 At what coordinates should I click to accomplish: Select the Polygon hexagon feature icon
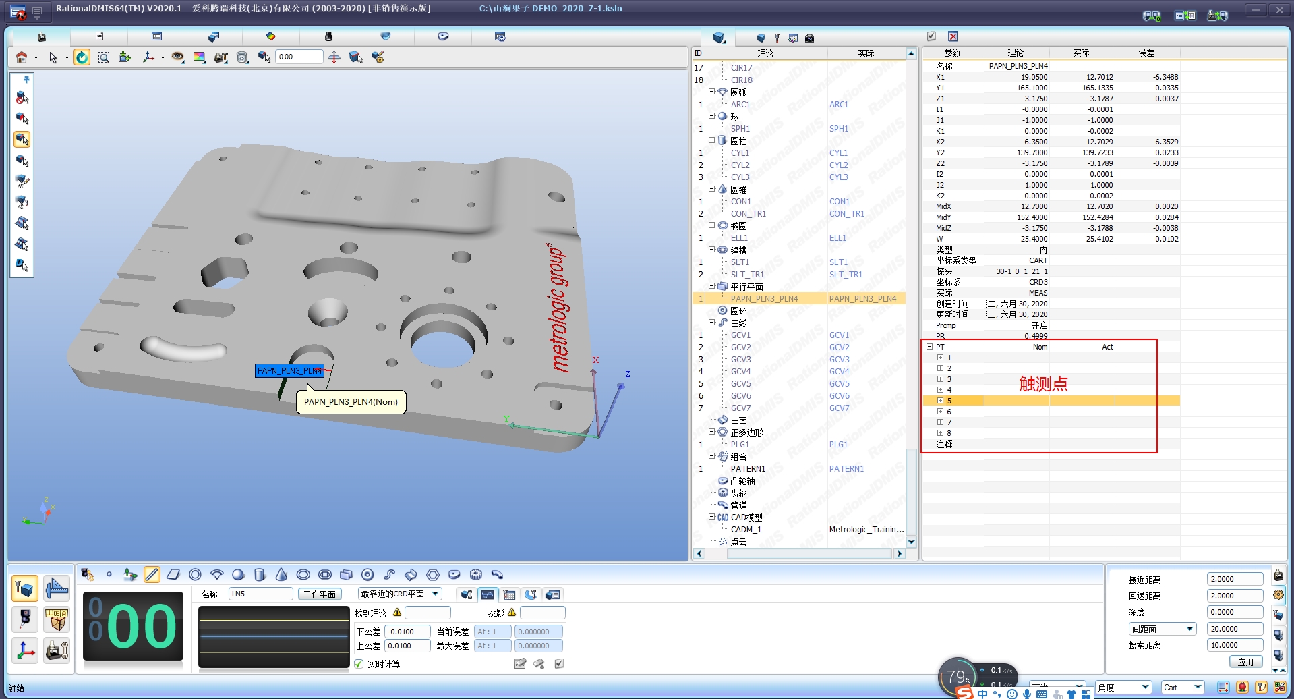[x=433, y=574]
